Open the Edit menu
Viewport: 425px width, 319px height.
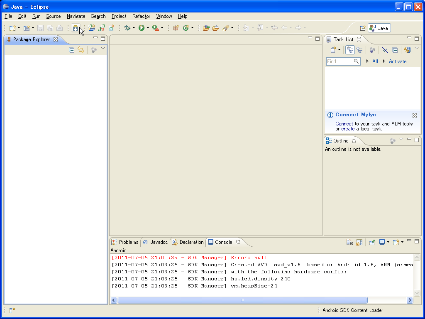(x=22, y=16)
